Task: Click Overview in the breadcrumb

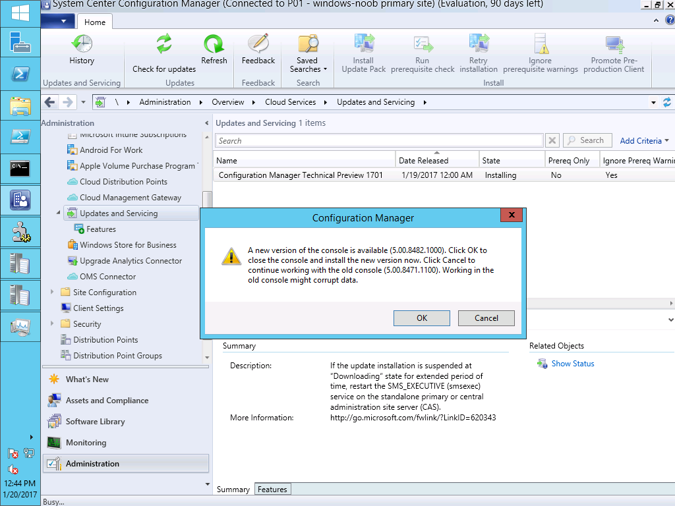Action: (x=227, y=102)
